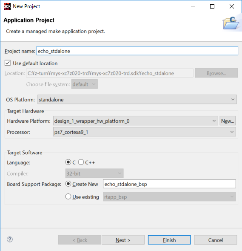This screenshot has height=251, width=242.
Task: Click the grayed-out Browse... button
Action: [216, 73]
